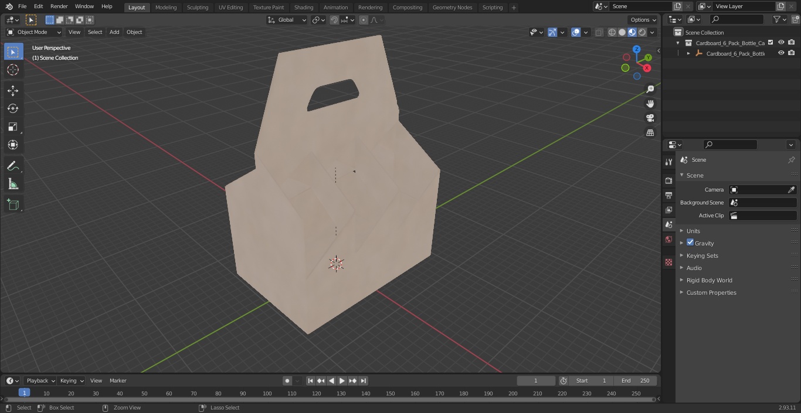Open the Tool properties tab
Viewport: 801px width, 413px height.
(668, 162)
